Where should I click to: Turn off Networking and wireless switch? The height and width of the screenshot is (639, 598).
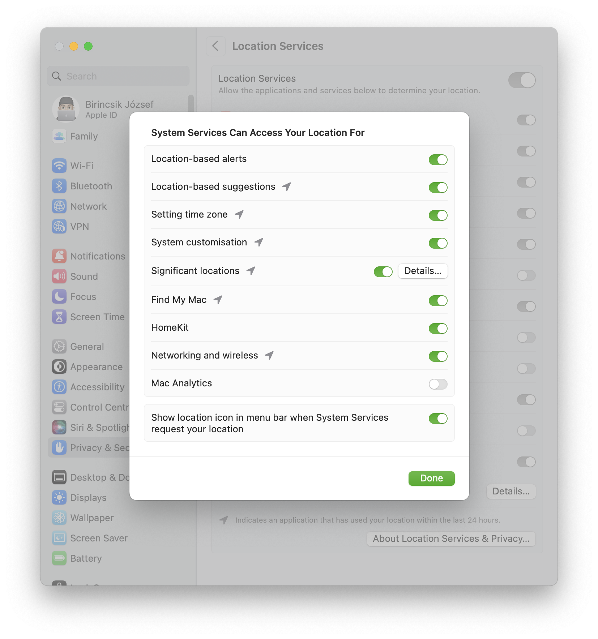(x=438, y=356)
